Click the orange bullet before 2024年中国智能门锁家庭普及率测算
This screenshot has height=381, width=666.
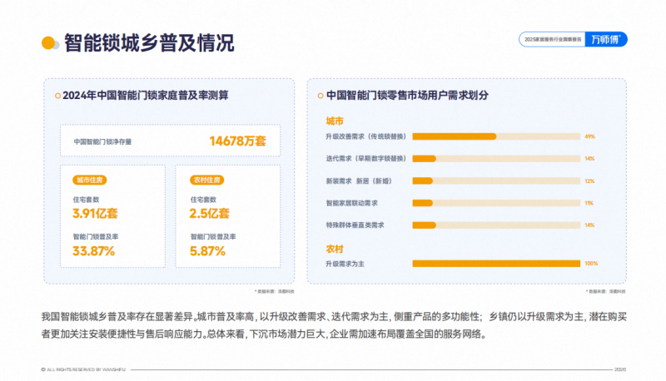click(57, 96)
